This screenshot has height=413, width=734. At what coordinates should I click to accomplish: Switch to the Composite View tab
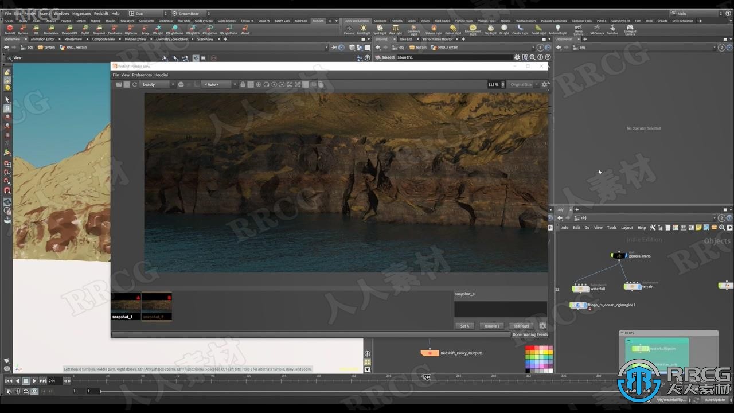pyautogui.click(x=103, y=39)
